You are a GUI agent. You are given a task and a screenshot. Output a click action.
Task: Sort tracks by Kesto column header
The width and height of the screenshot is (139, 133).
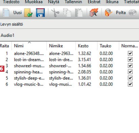point(83,46)
